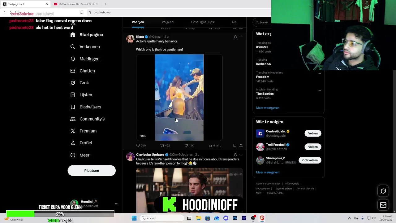Switch to the Volgend tab
The image size is (396, 223).
(167, 22)
